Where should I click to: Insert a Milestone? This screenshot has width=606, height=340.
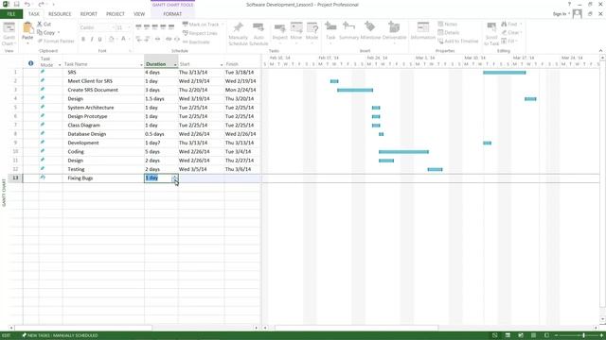point(370,31)
